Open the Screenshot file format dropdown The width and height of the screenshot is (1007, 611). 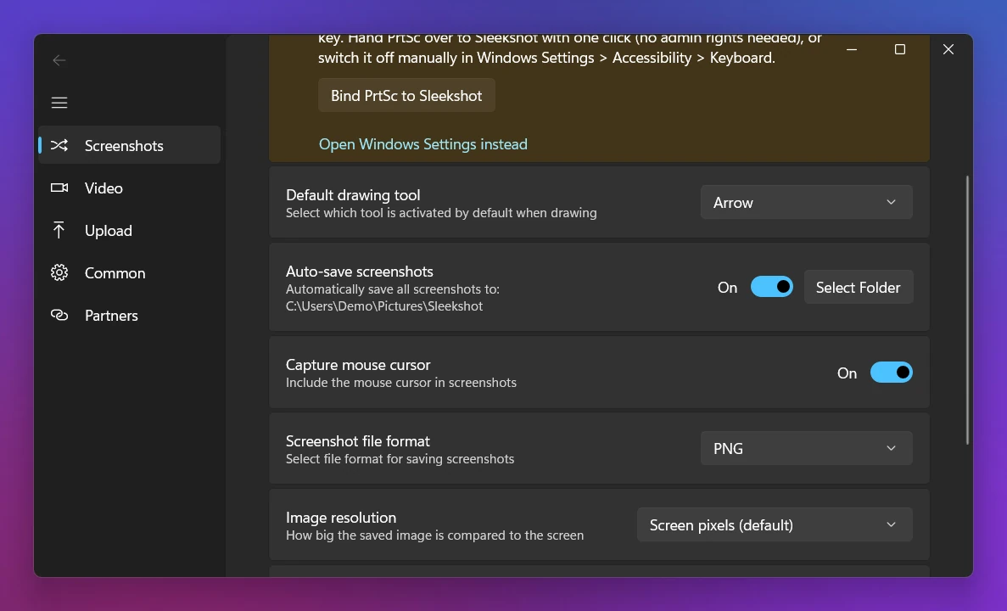[806, 448]
